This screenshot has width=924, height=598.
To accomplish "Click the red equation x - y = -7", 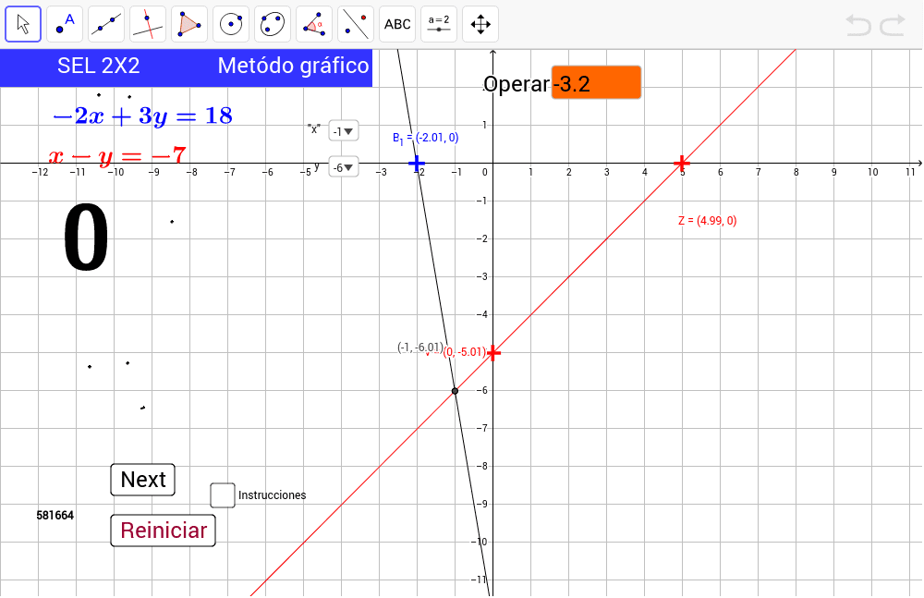I will pyautogui.click(x=117, y=155).
